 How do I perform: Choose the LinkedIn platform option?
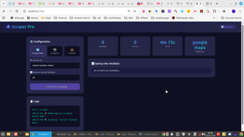pyautogui.click(x=72, y=51)
